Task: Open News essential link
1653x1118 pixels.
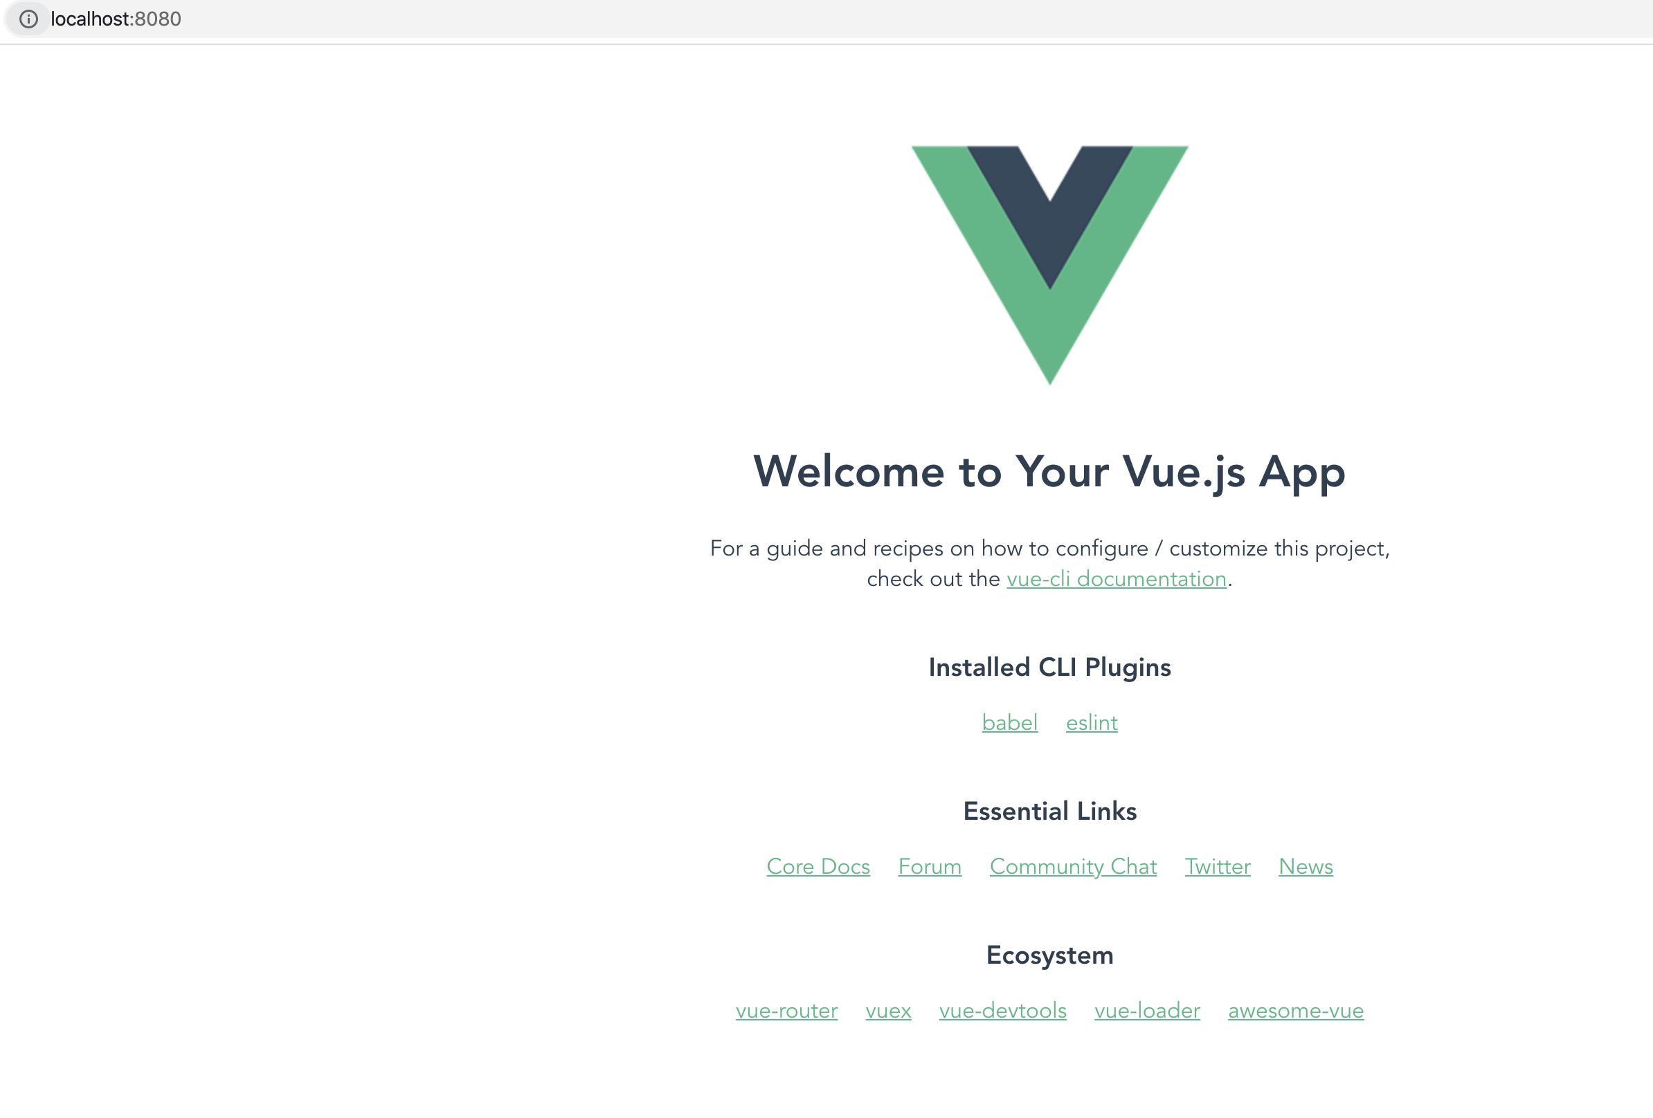Action: (x=1305, y=866)
